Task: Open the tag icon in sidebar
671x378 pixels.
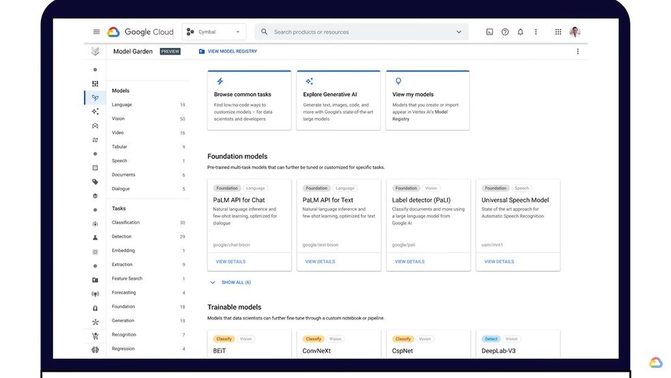Action: click(x=95, y=182)
